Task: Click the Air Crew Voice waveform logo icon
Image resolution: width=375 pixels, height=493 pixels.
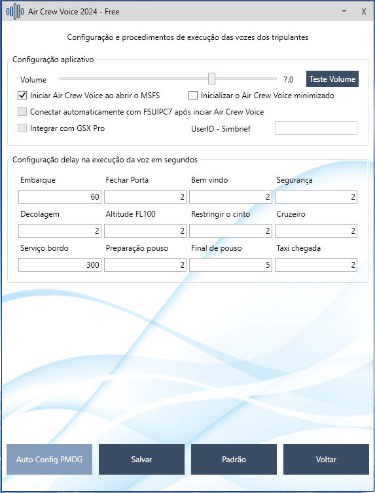Action: pos(15,12)
